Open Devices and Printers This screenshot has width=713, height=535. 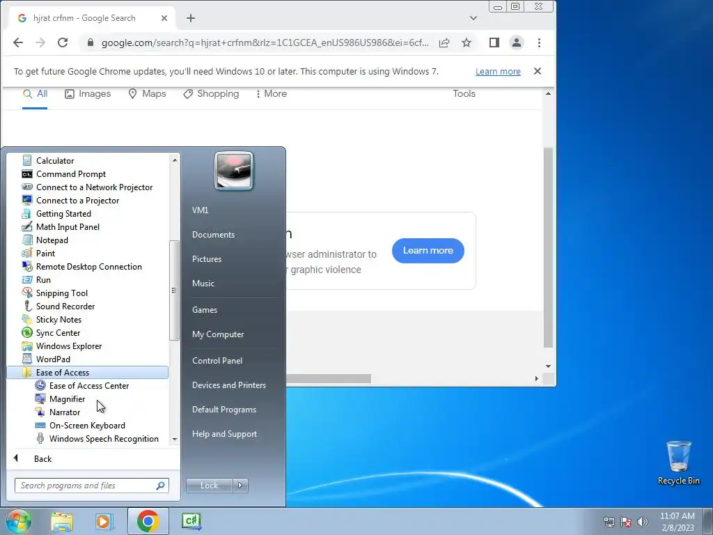tap(228, 385)
